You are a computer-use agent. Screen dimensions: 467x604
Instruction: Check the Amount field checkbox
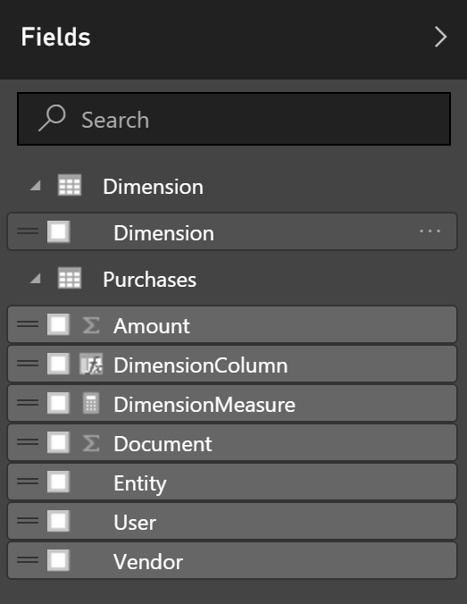click(59, 324)
